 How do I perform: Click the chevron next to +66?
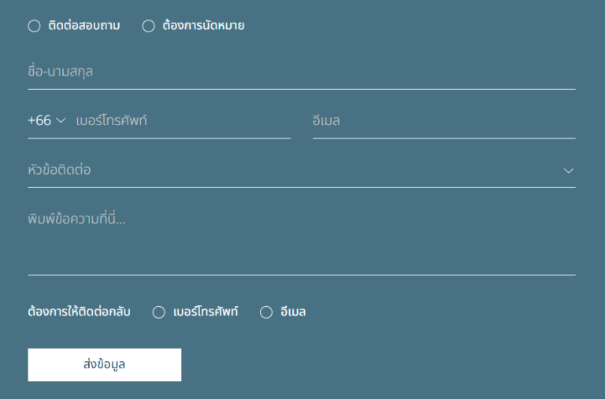(61, 120)
